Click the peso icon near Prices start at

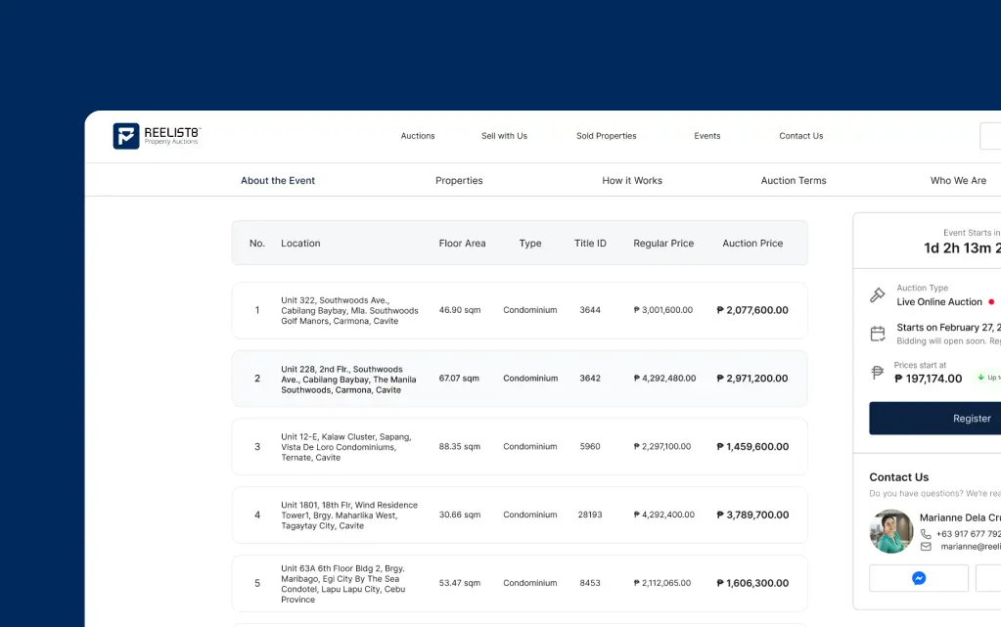pos(878,373)
